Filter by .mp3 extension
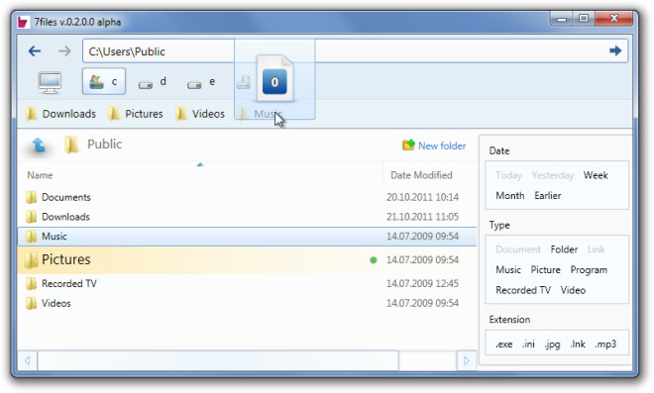 (x=605, y=344)
